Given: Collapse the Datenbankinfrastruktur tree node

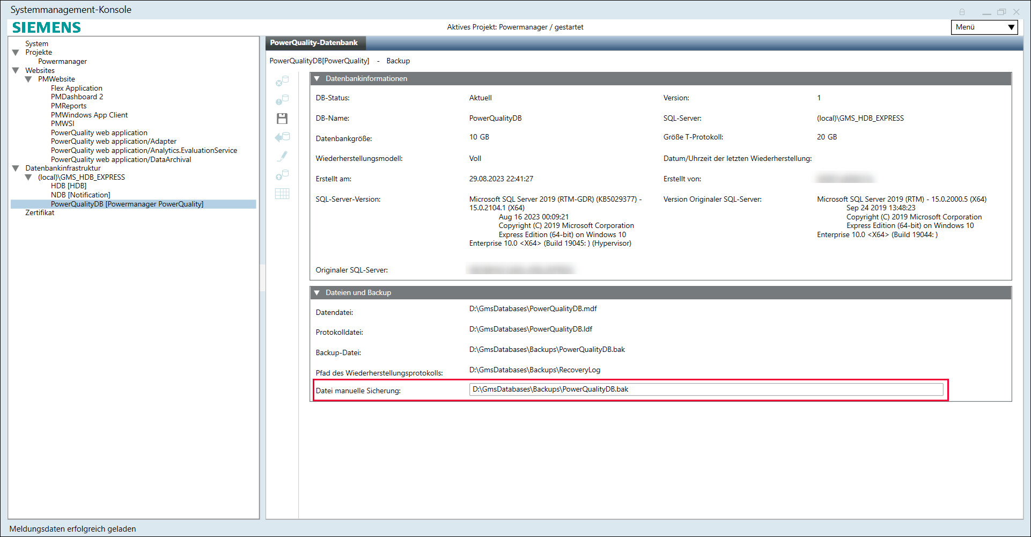Looking at the screenshot, I should pyautogui.click(x=16, y=168).
